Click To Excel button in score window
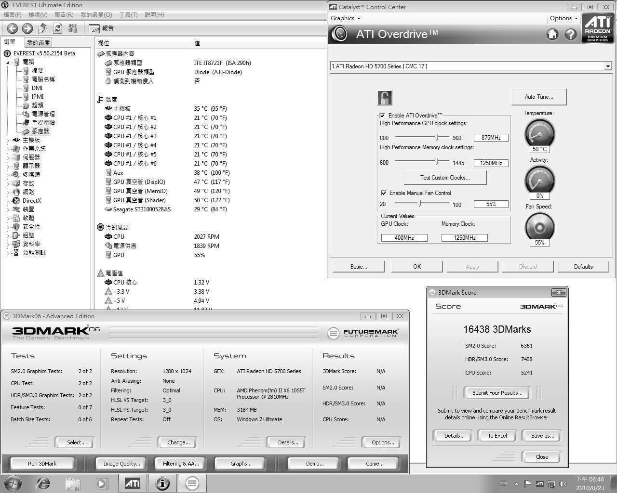Screen dimensions: 617x493 click(x=497, y=436)
